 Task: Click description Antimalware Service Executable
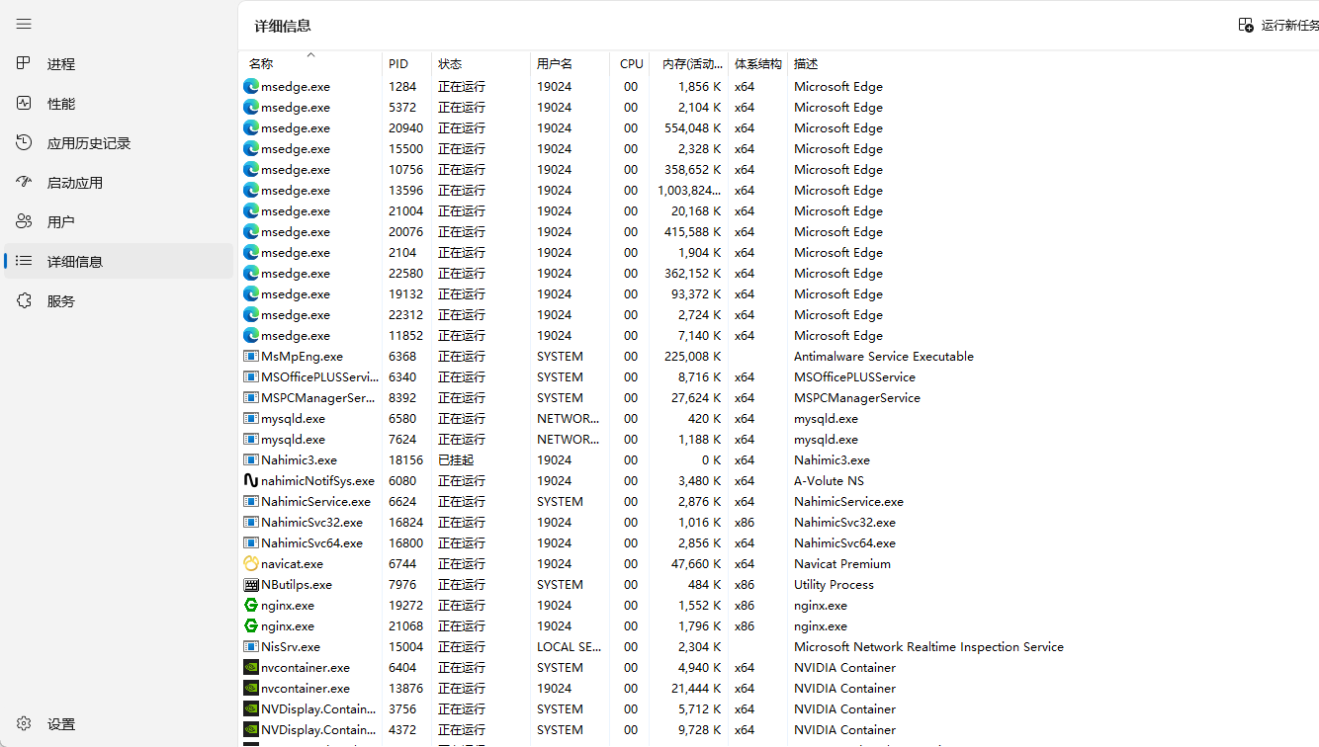tap(884, 356)
